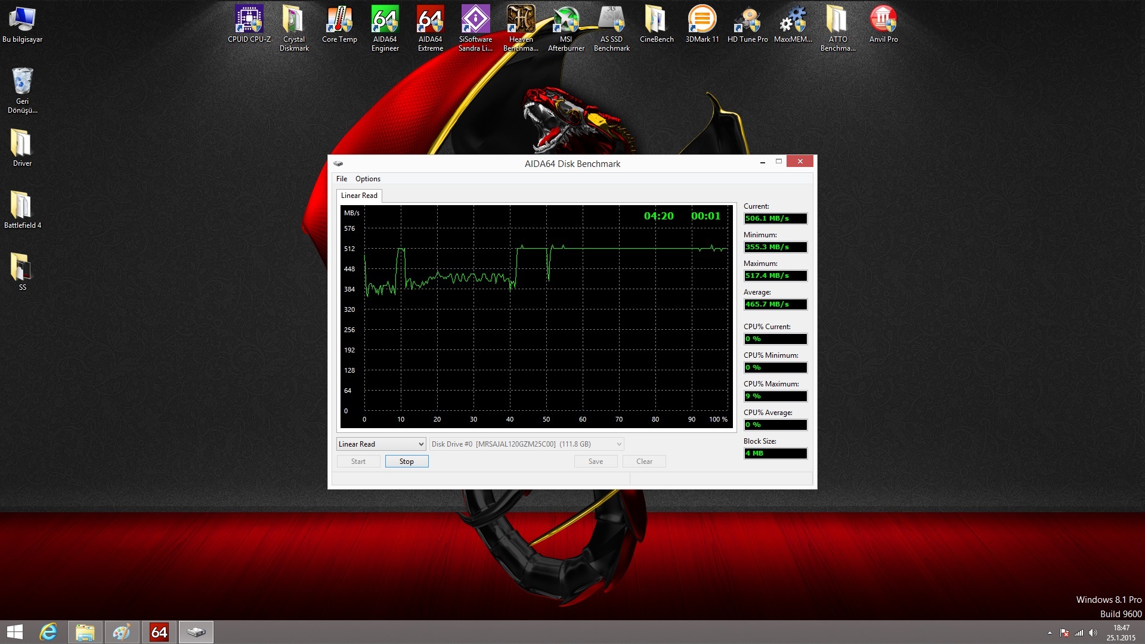The height and width of the screenshot is (644, 1145).
Task: Click the Save button
Action: pos(596,462)
